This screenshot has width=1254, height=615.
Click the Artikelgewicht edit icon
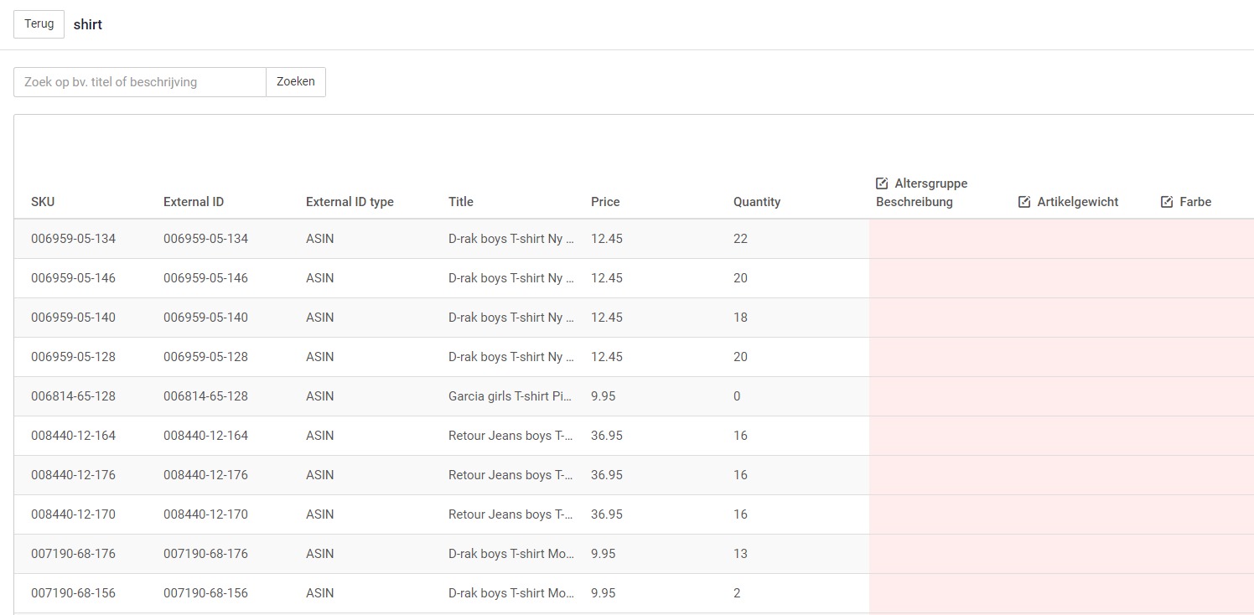click(1024, 202)
